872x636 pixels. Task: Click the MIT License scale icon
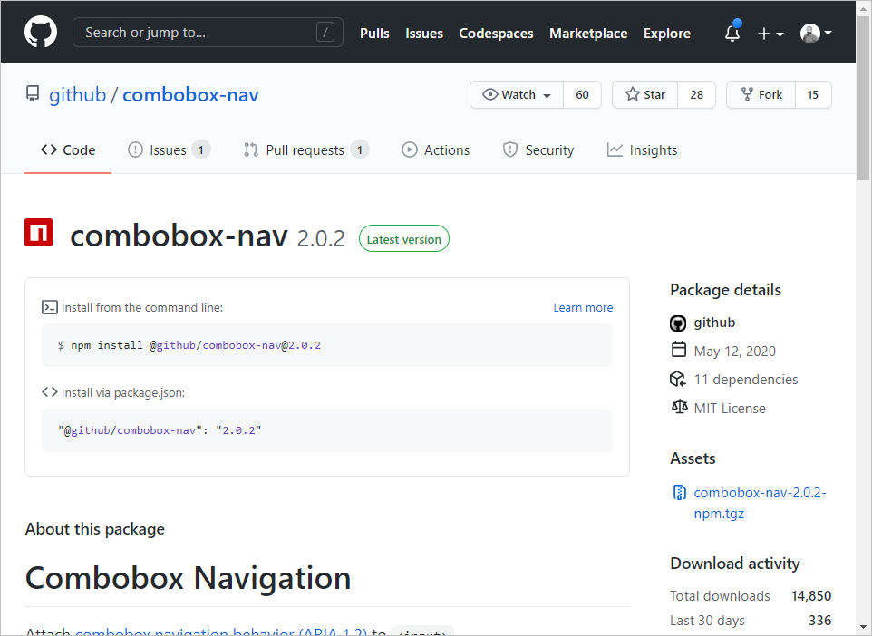point(679,408)
